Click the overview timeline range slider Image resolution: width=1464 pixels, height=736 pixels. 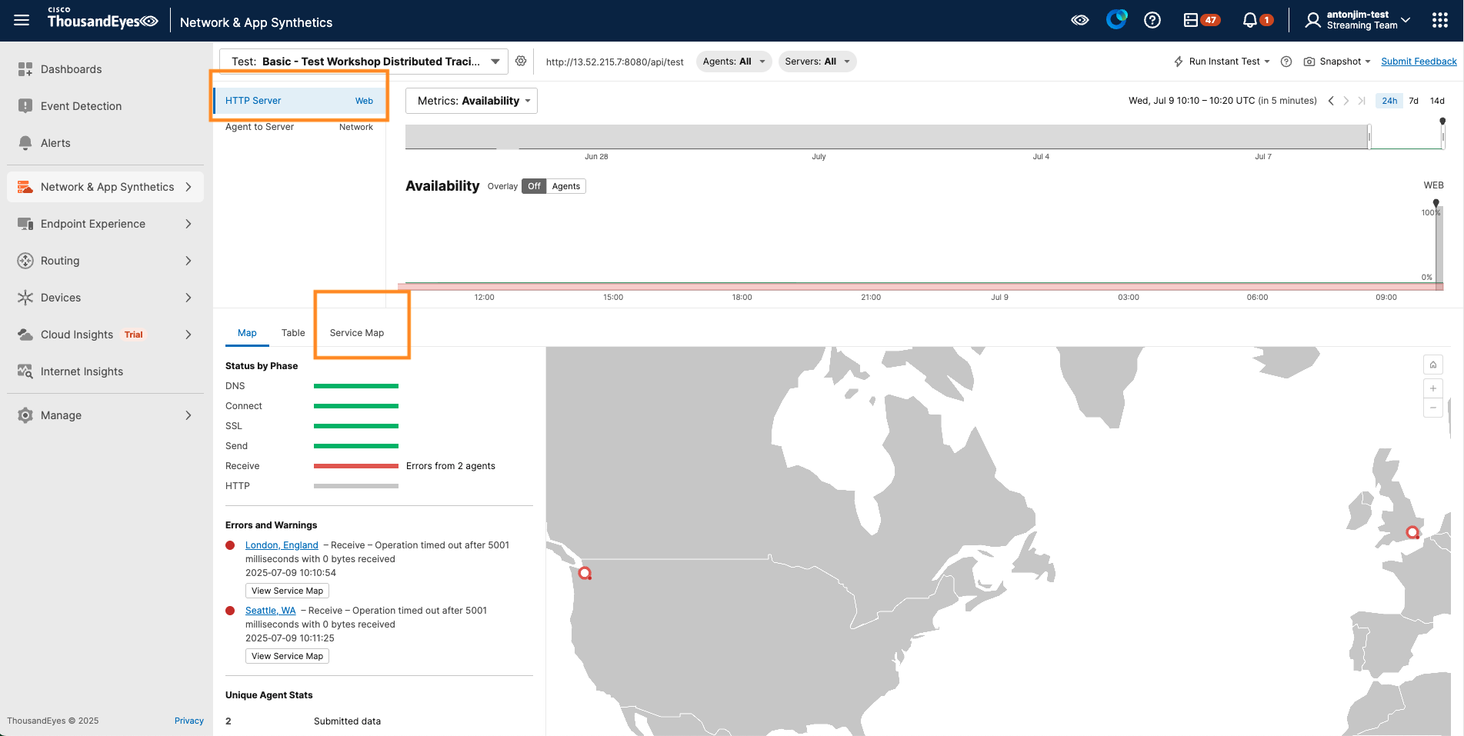(x=1406, y=137)
